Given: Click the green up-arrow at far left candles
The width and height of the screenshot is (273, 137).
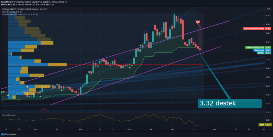Looking at the screenshot, I should point(8,95).
